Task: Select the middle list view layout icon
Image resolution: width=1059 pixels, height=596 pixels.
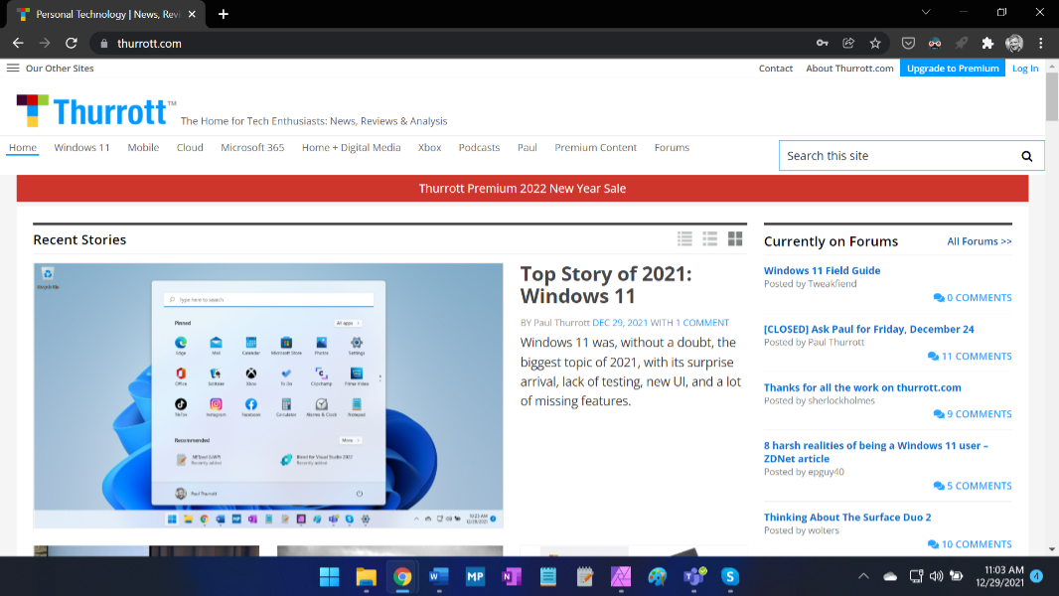Action: tap(710, 238)
